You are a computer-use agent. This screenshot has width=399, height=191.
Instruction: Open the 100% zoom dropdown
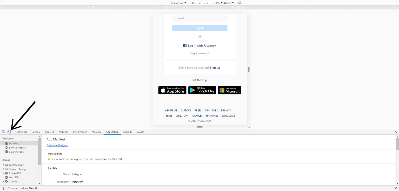(218, 3)
